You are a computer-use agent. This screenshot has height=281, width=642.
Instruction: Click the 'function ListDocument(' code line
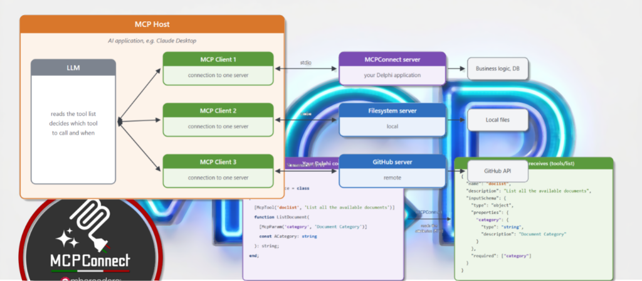point(283,217)
